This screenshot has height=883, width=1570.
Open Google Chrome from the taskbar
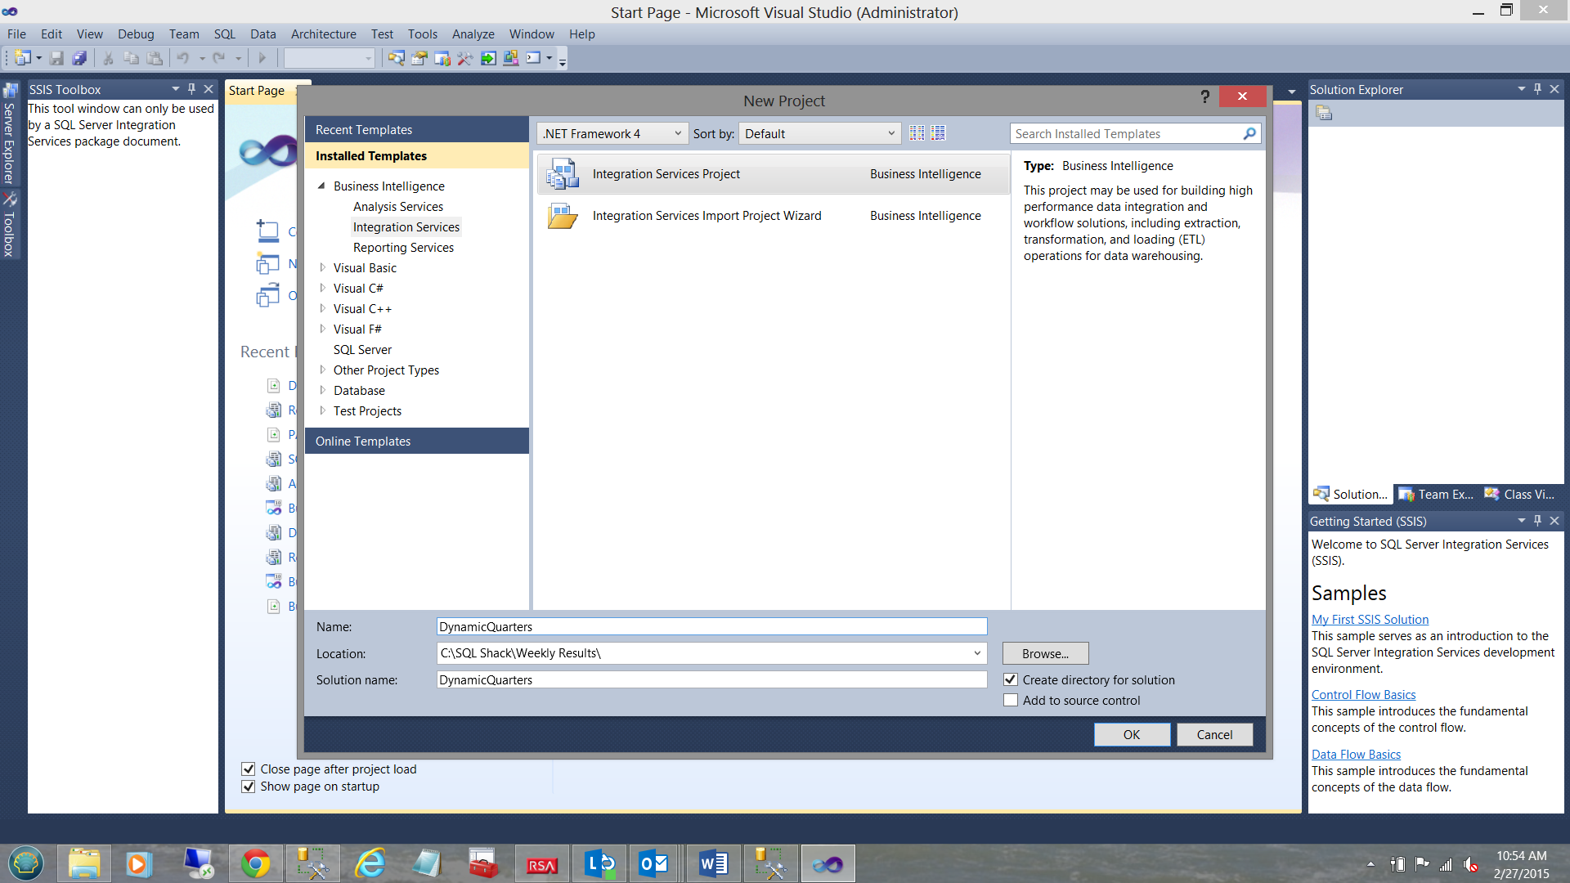point(255,863)
